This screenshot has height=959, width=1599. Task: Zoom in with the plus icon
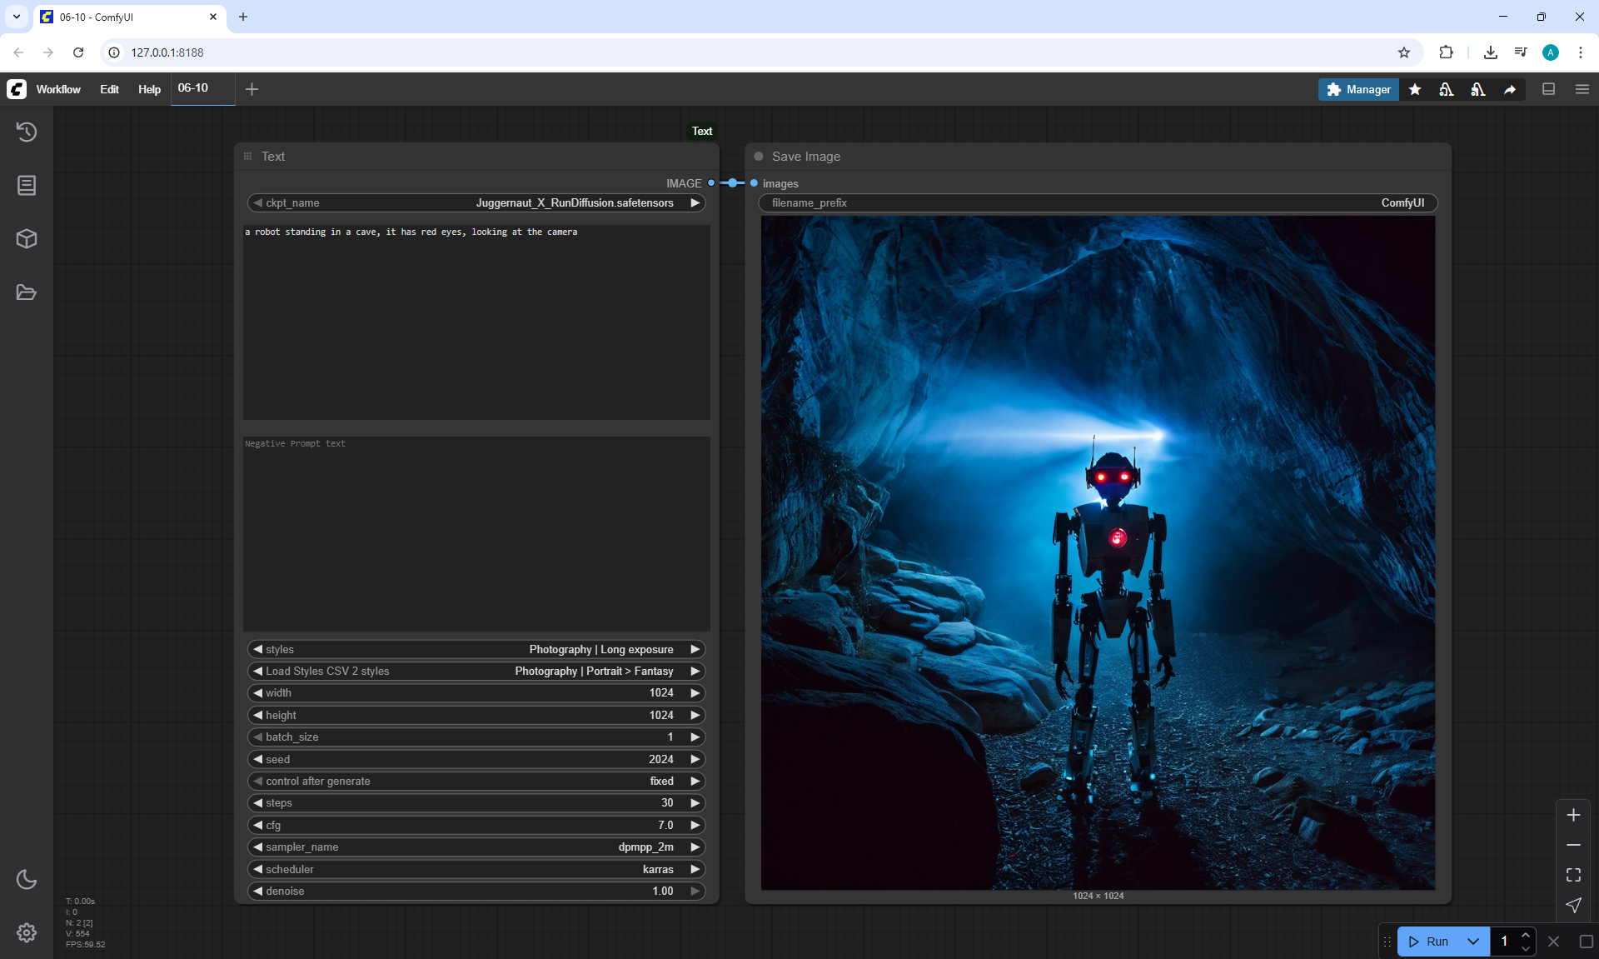1573,815
